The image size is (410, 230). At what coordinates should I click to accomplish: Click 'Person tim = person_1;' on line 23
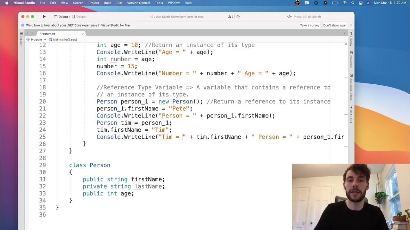coord(134,123)
